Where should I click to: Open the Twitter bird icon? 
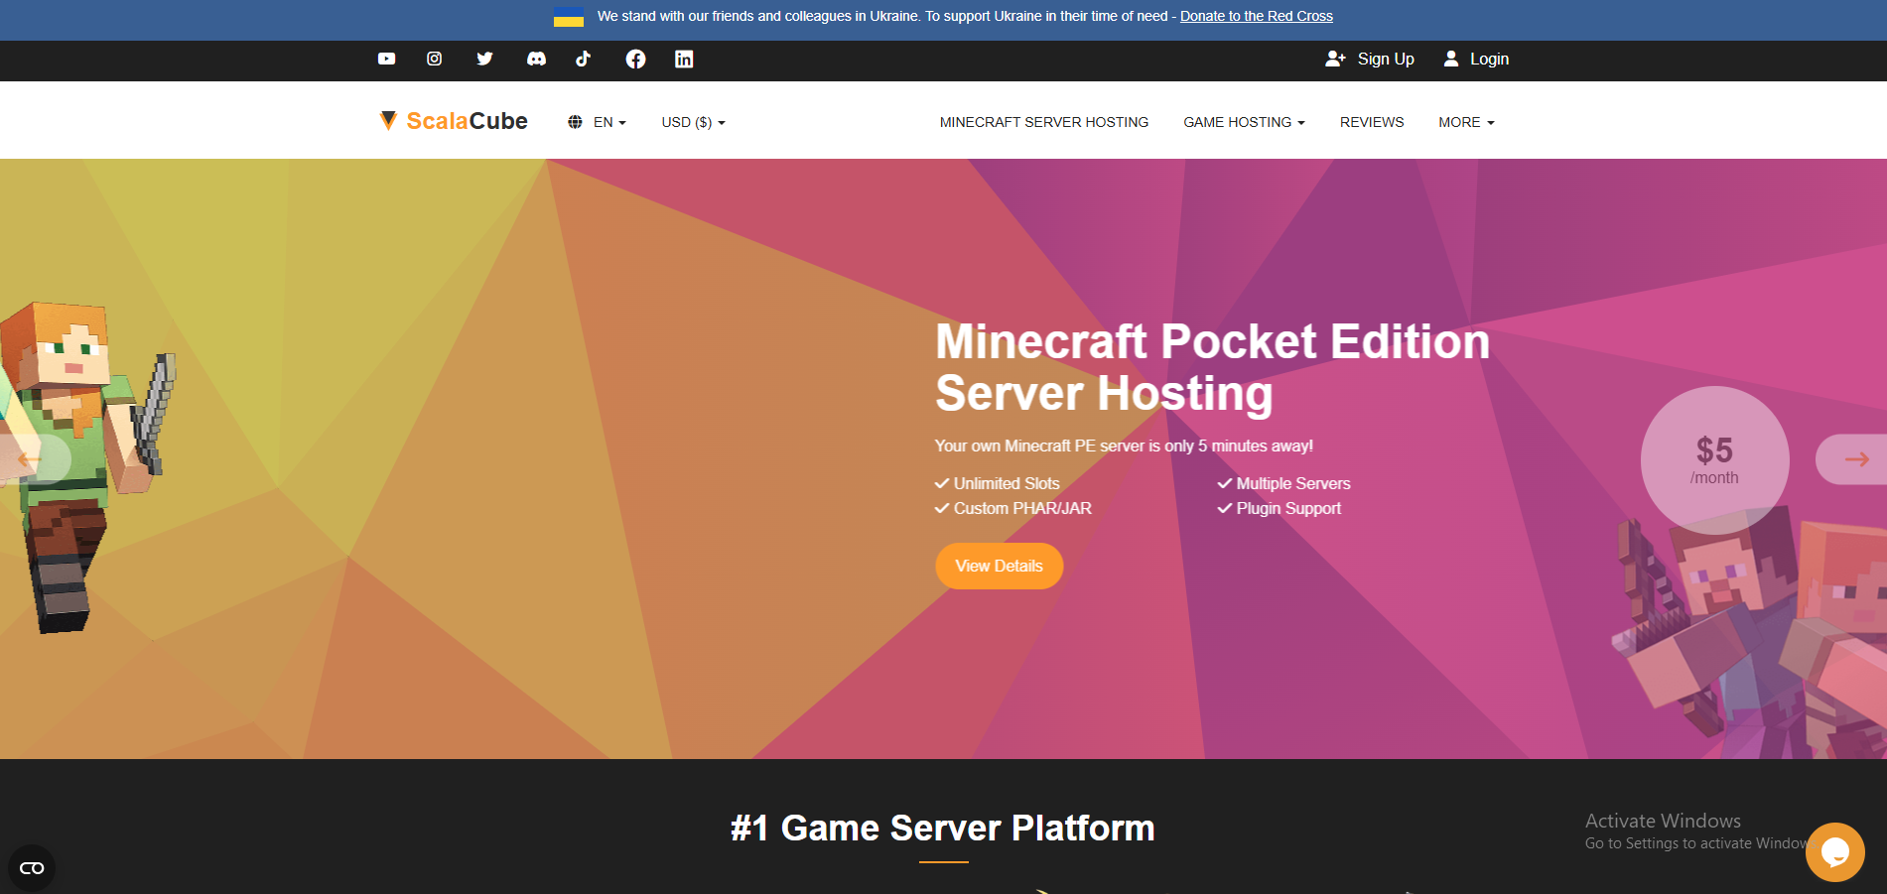tap(484, 59)
